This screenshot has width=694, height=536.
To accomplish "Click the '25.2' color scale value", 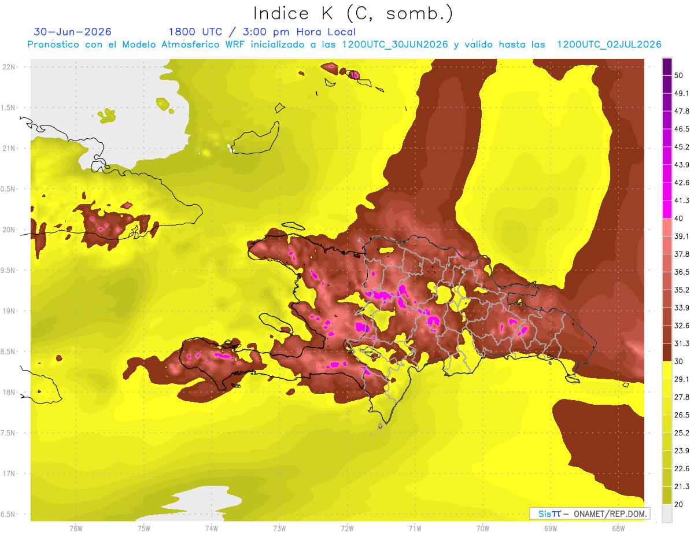I will coord(682,433).
